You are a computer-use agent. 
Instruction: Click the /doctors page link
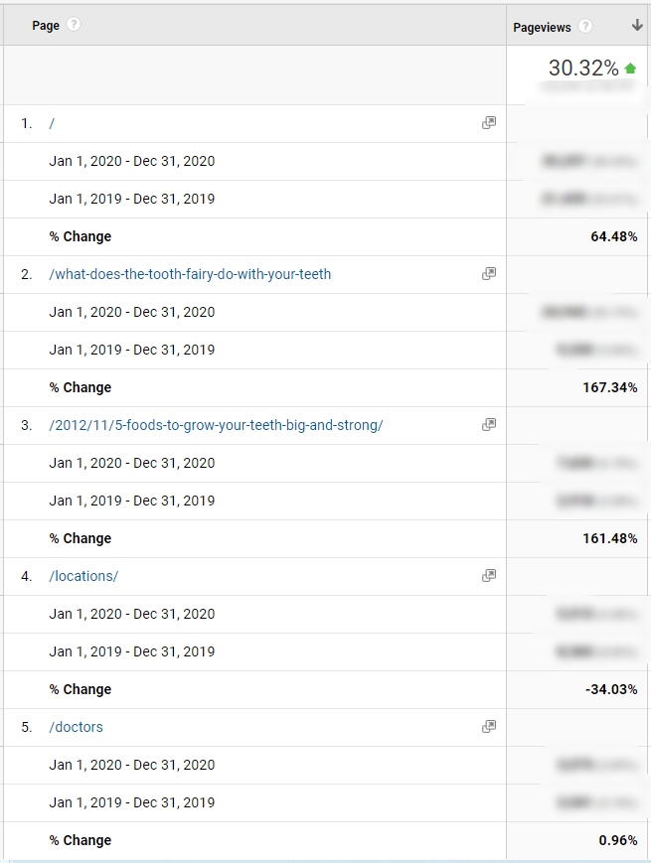tap(76, 727)
